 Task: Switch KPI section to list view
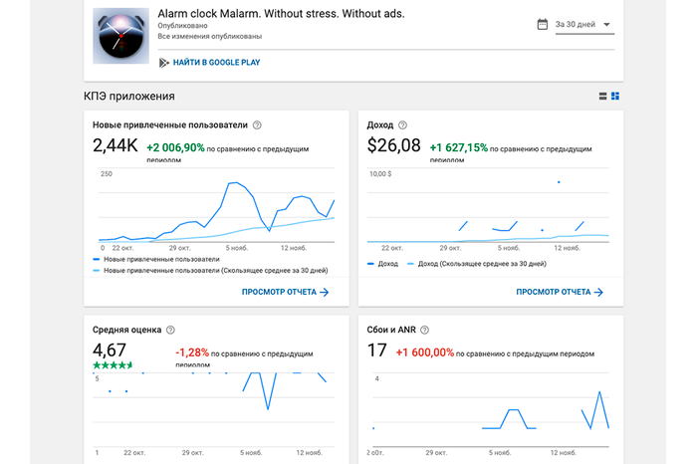point(602,96)
